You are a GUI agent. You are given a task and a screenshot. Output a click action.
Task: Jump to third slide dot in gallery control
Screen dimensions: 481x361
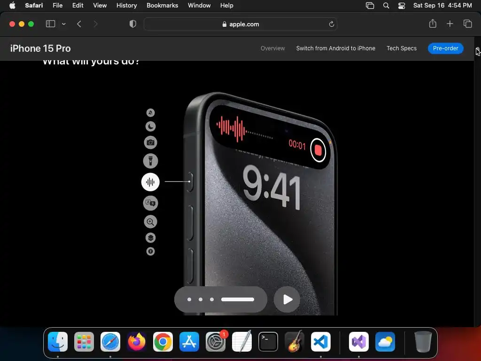(x=212, y=299)
